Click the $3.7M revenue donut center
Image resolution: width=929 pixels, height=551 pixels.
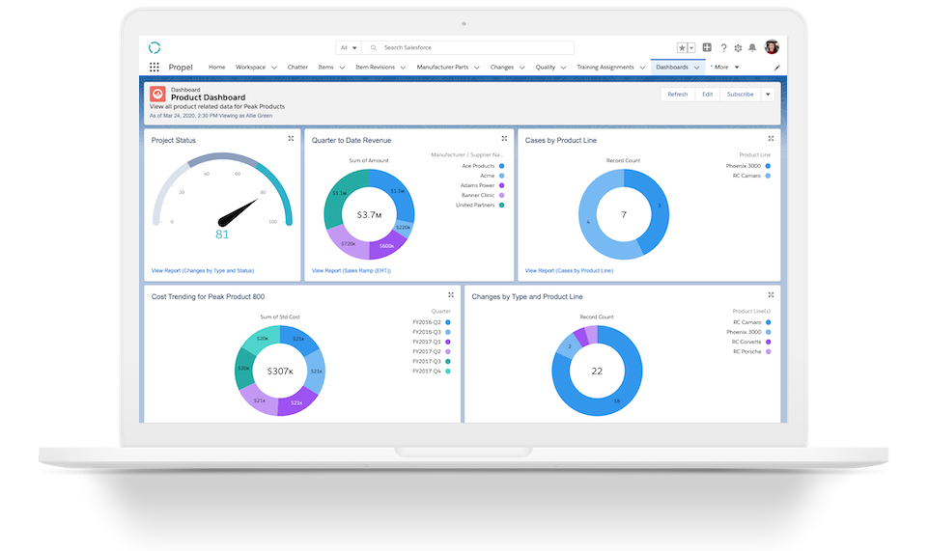(369, 215)
